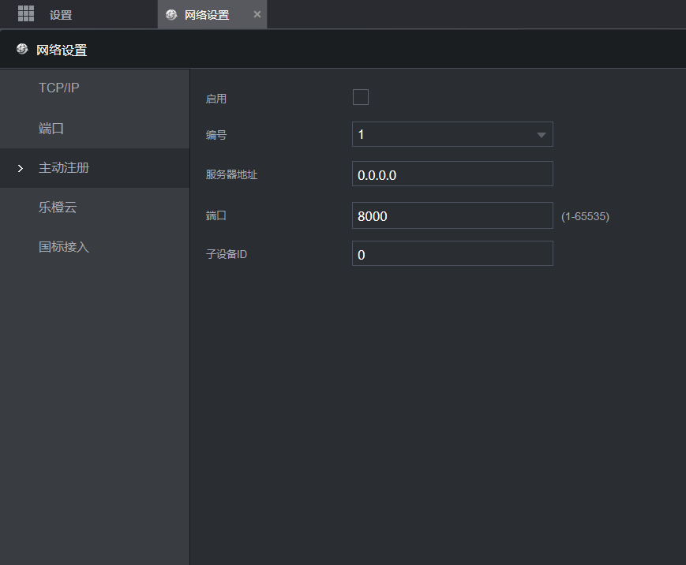This screenshot has height=565, width=686.
Task: Select 主动注册 in the left menu
Action: (x=64, y=168)
